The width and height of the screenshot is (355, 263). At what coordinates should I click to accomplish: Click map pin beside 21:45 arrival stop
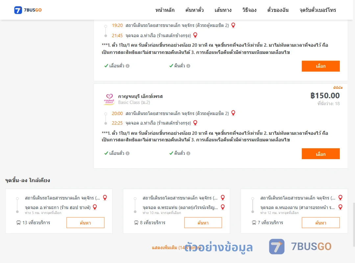195,35
